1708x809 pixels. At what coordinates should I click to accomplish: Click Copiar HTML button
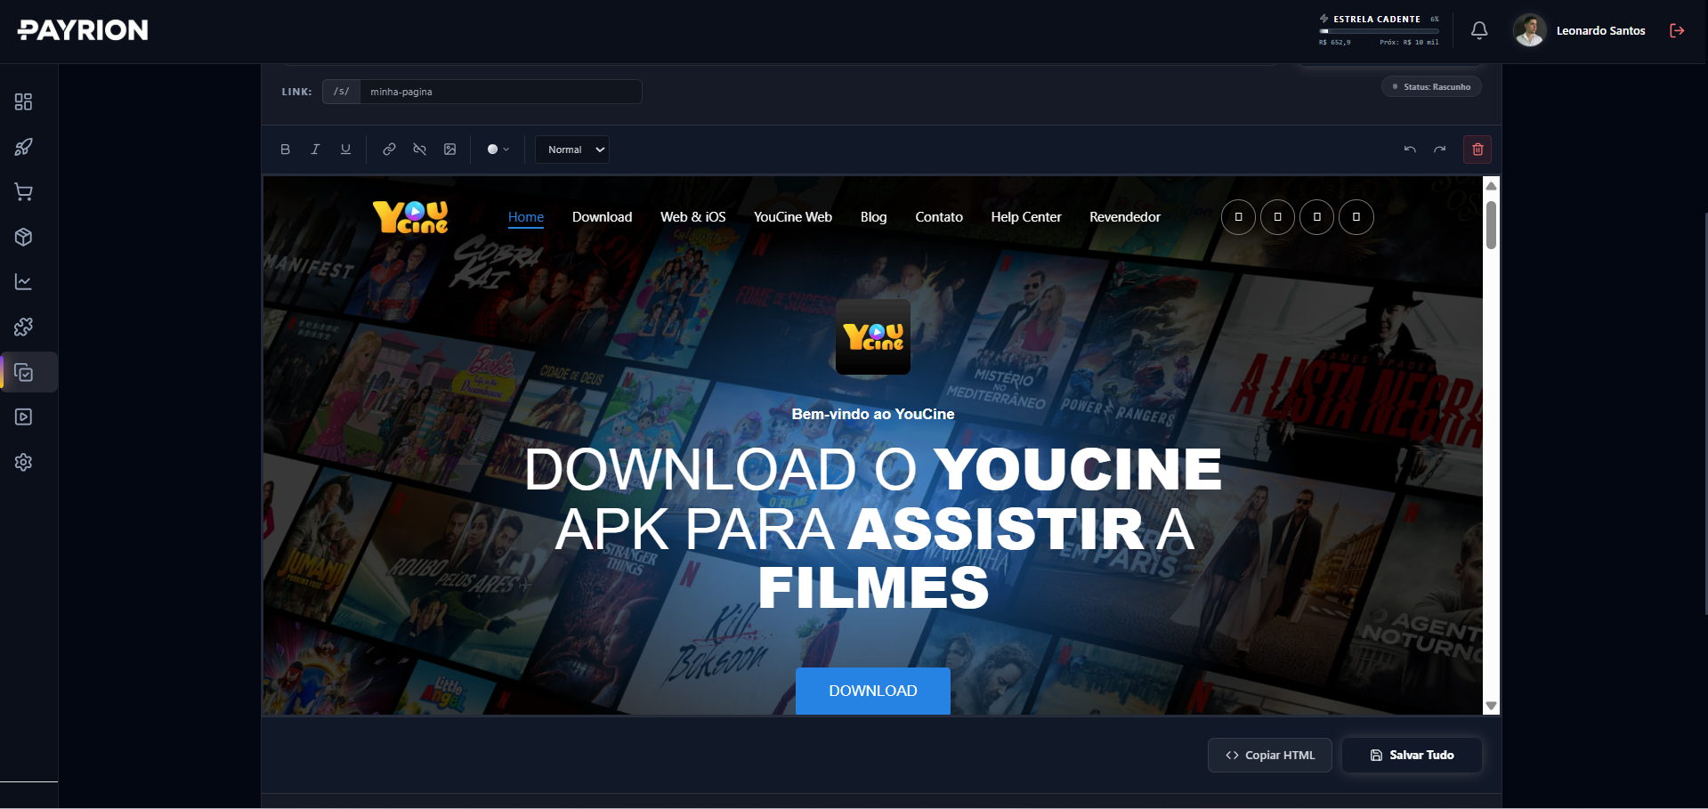click(1269, 755)
